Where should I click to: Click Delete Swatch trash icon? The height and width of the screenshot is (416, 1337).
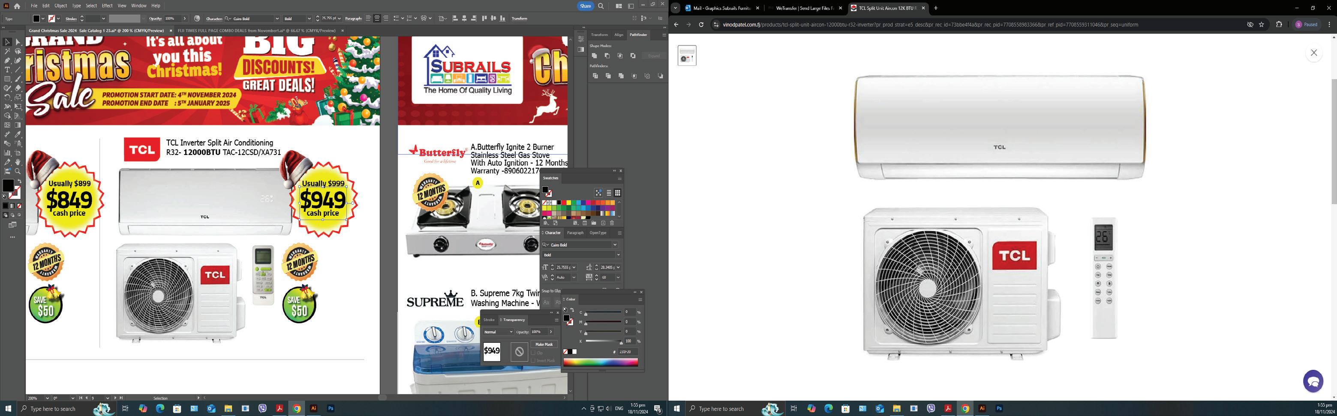[612, 223]
